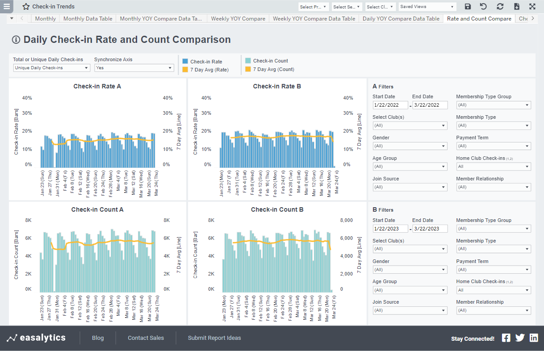The width and height of the screenshot is (544, 351).
Task: Open the Gender filter under A Filters
Action: point(410,146)
